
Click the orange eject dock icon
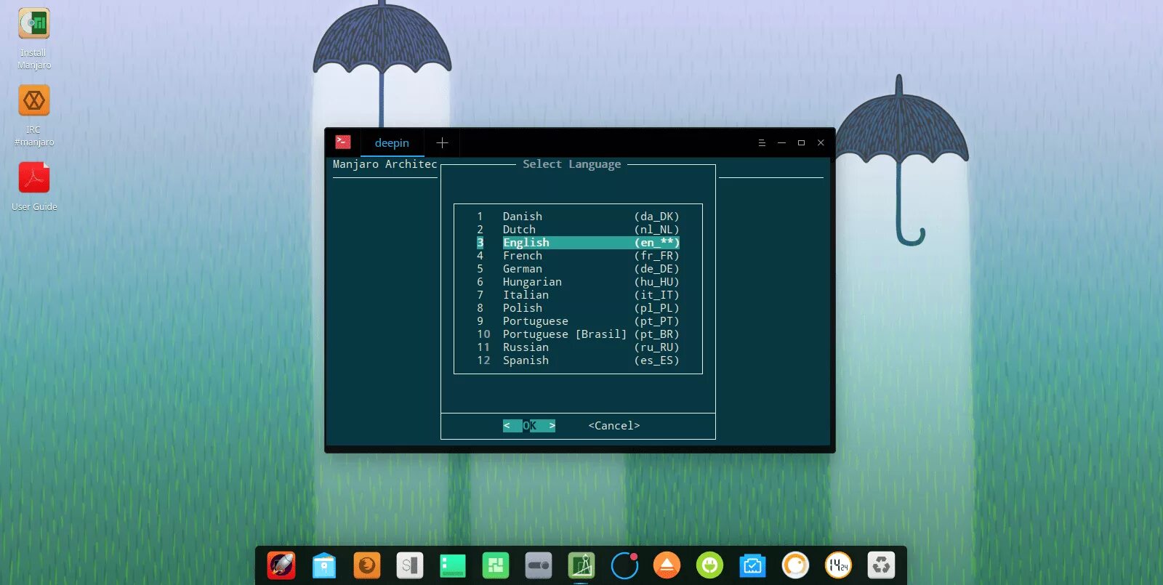tap(667, 565)
